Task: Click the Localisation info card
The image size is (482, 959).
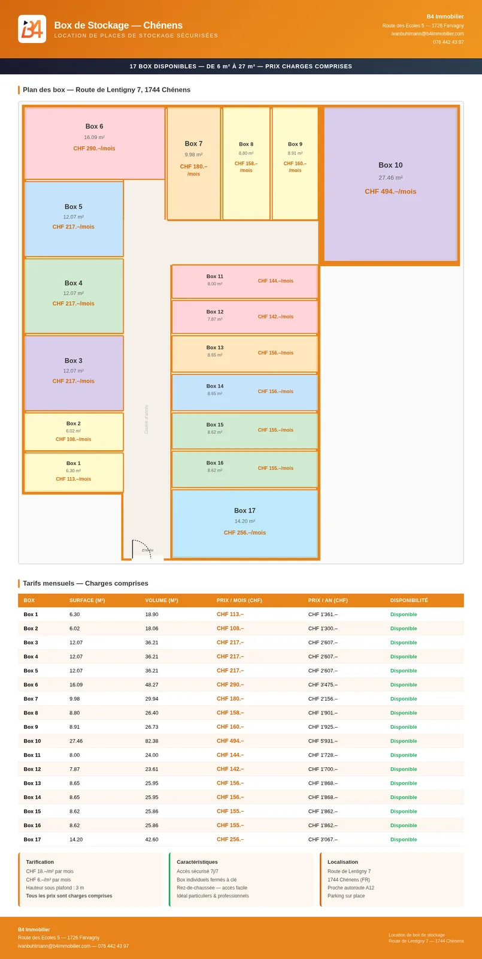Action: coord(392,879)
